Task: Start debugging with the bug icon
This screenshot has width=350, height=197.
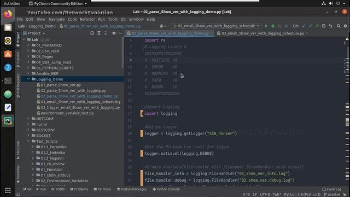Action: point(273,26)
